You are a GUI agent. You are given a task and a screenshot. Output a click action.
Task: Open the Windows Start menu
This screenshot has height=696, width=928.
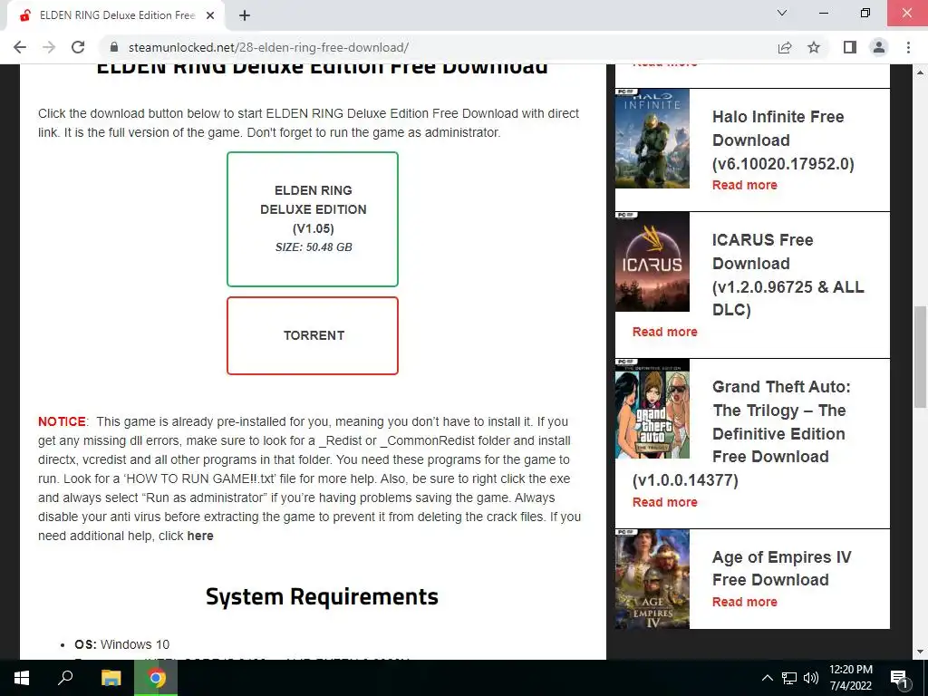point(22,678)
